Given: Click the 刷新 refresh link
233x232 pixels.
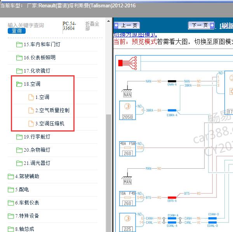Looking at the screenshot, I should [226, 26].
